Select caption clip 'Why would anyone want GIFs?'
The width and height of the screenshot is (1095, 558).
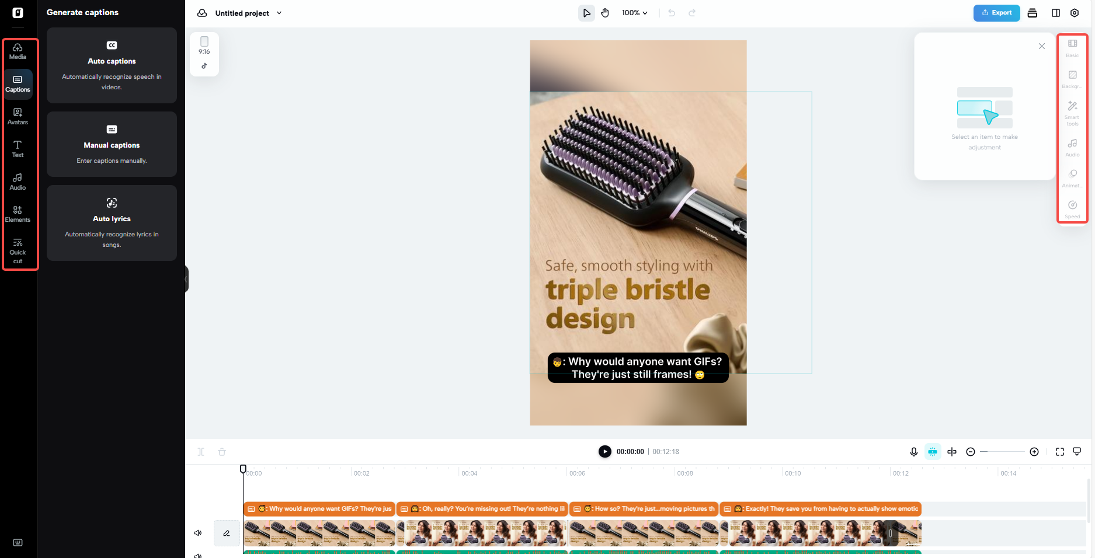(x=319, y=509)
